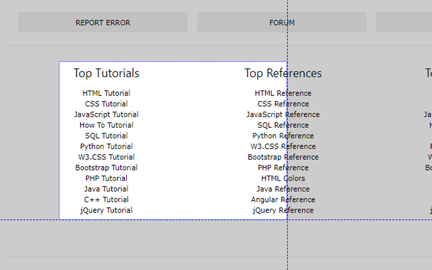The image size is (432, 270).
Task: Open the Bootstrap Reference link
Action: point(283,157)
